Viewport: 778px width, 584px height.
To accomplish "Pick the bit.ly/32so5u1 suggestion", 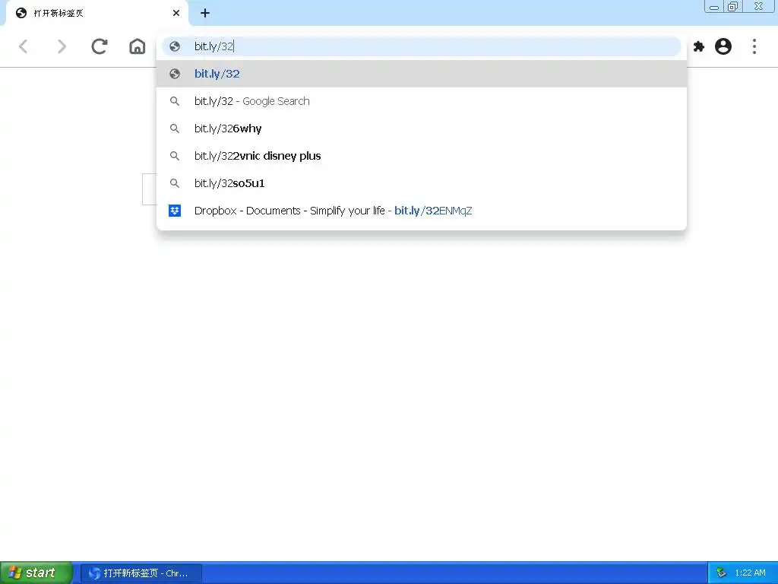I will [421, 183].
